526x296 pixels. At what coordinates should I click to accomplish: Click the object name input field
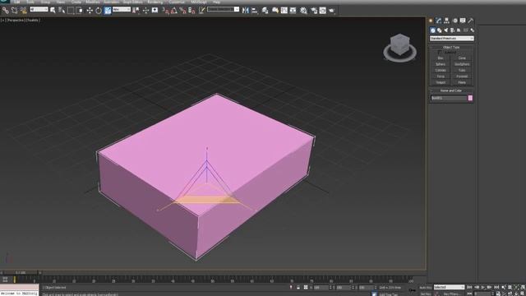point(449,98)
